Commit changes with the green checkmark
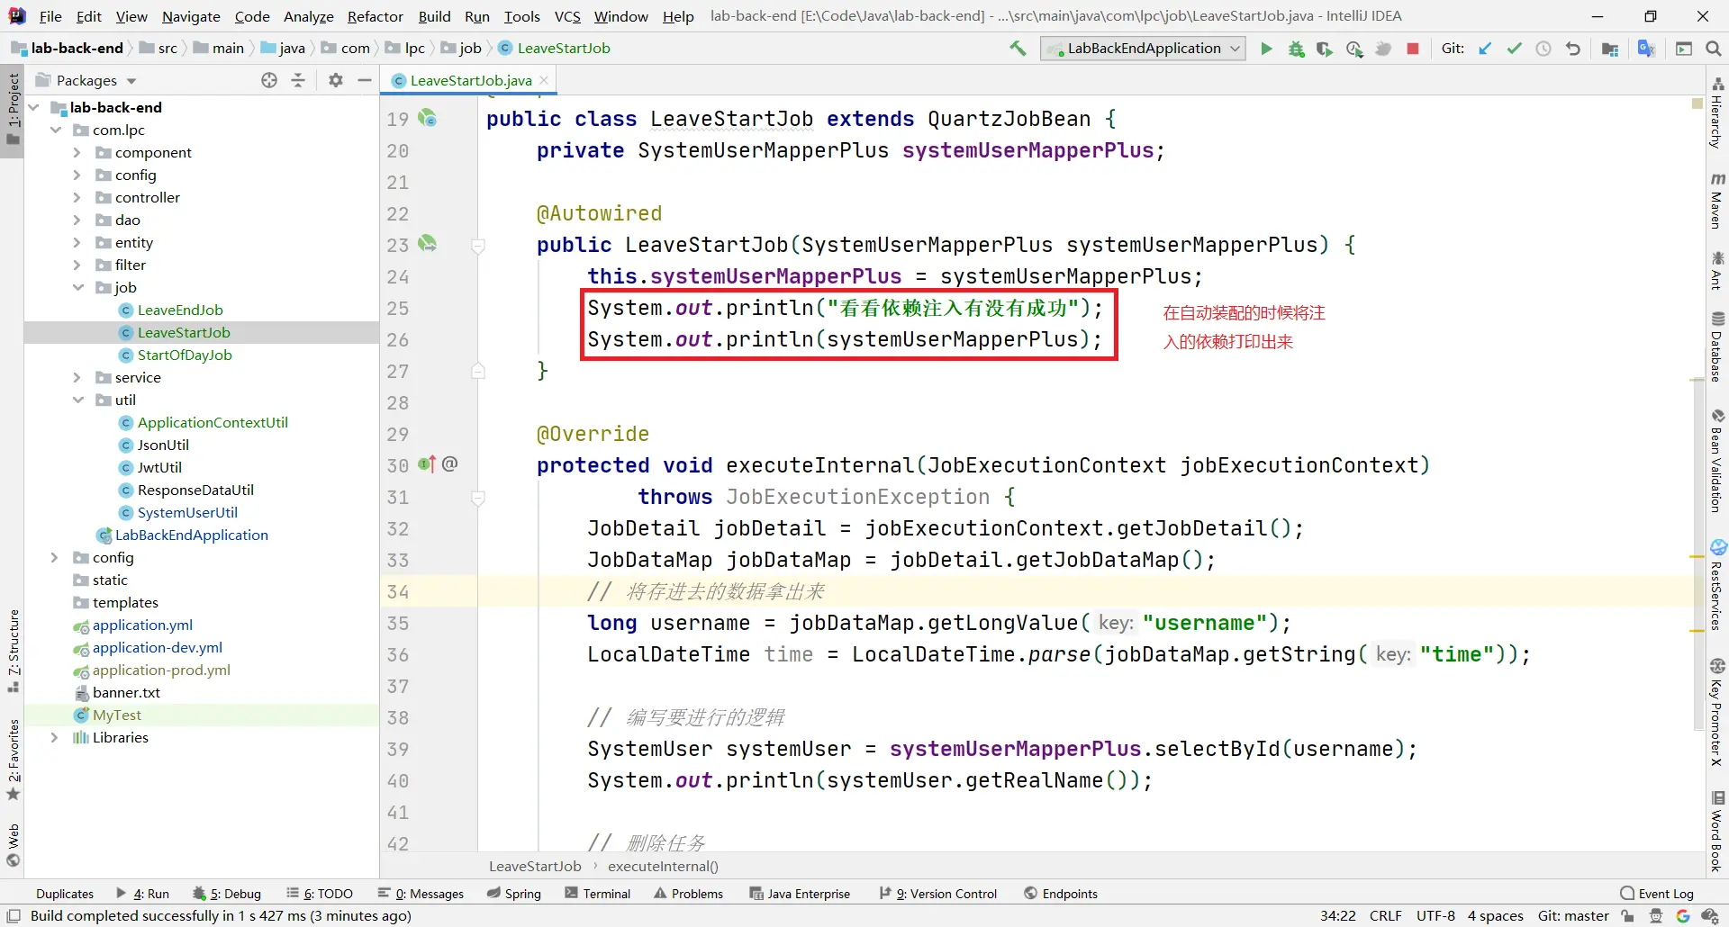 (1514, 49)
